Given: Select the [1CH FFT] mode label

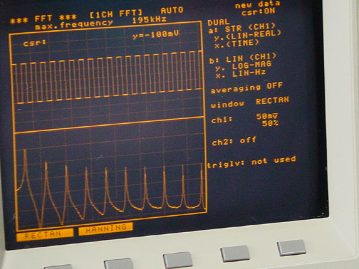Looking at the screenshot, I should pos(116,13).
